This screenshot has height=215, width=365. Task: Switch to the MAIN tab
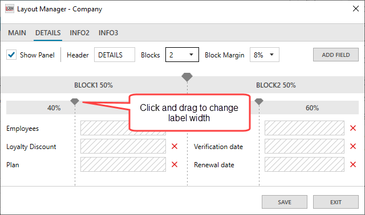(x=17, y=33)
